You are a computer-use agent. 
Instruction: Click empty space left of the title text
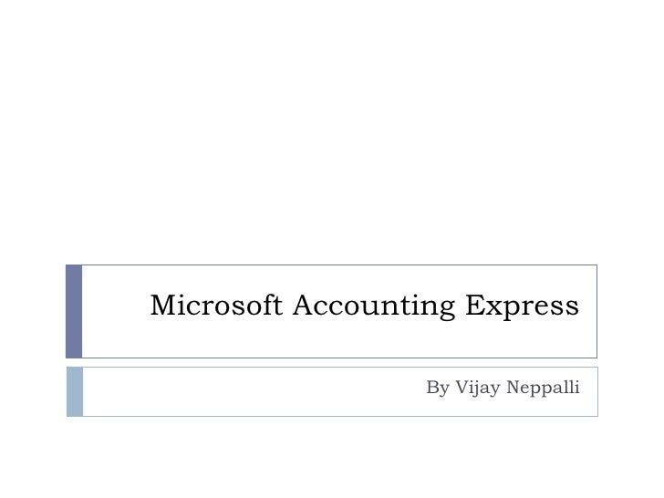click(x=115, y=311)
